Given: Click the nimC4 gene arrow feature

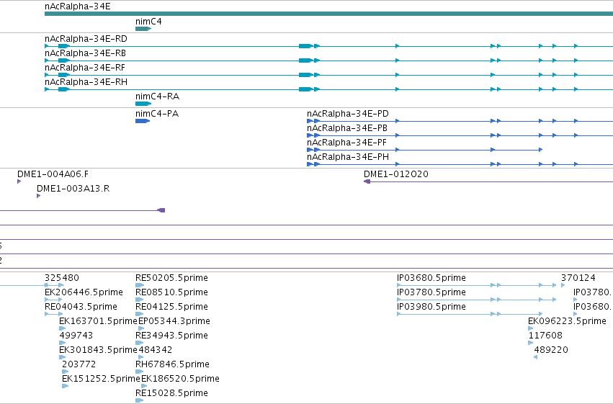Looking at the screenshot, I should coord(143,29).
